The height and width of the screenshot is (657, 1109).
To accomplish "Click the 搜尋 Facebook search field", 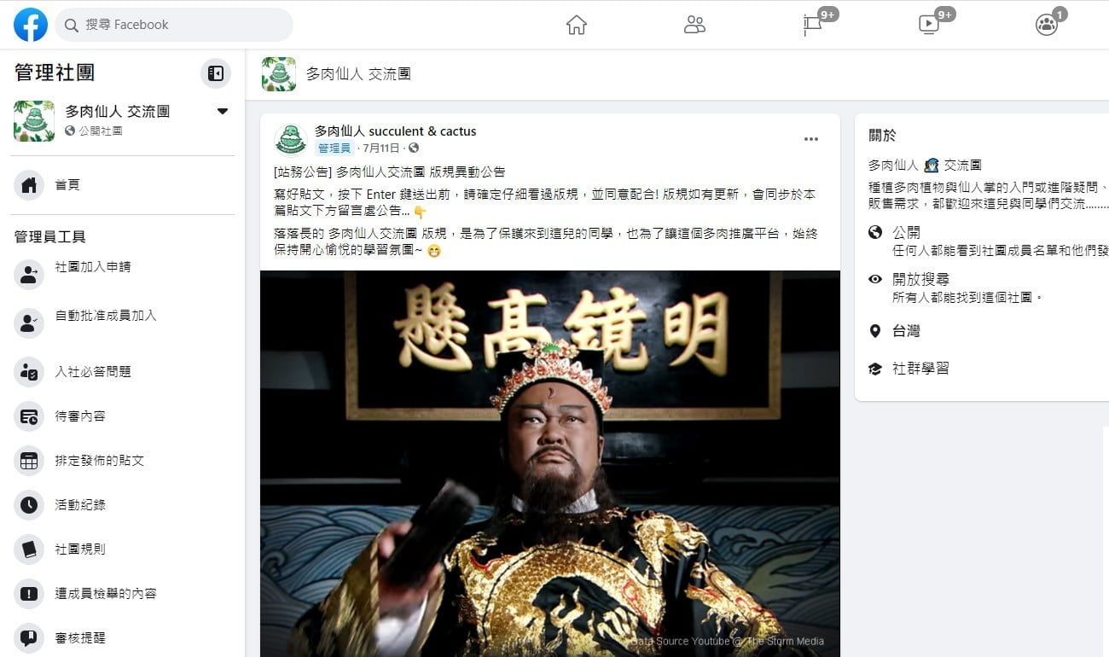I will 174,25.
